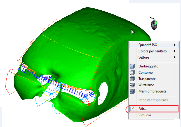181x127 pixels.
Task: Click the Trasparente cube icon
Action: (x=132, y=79)
